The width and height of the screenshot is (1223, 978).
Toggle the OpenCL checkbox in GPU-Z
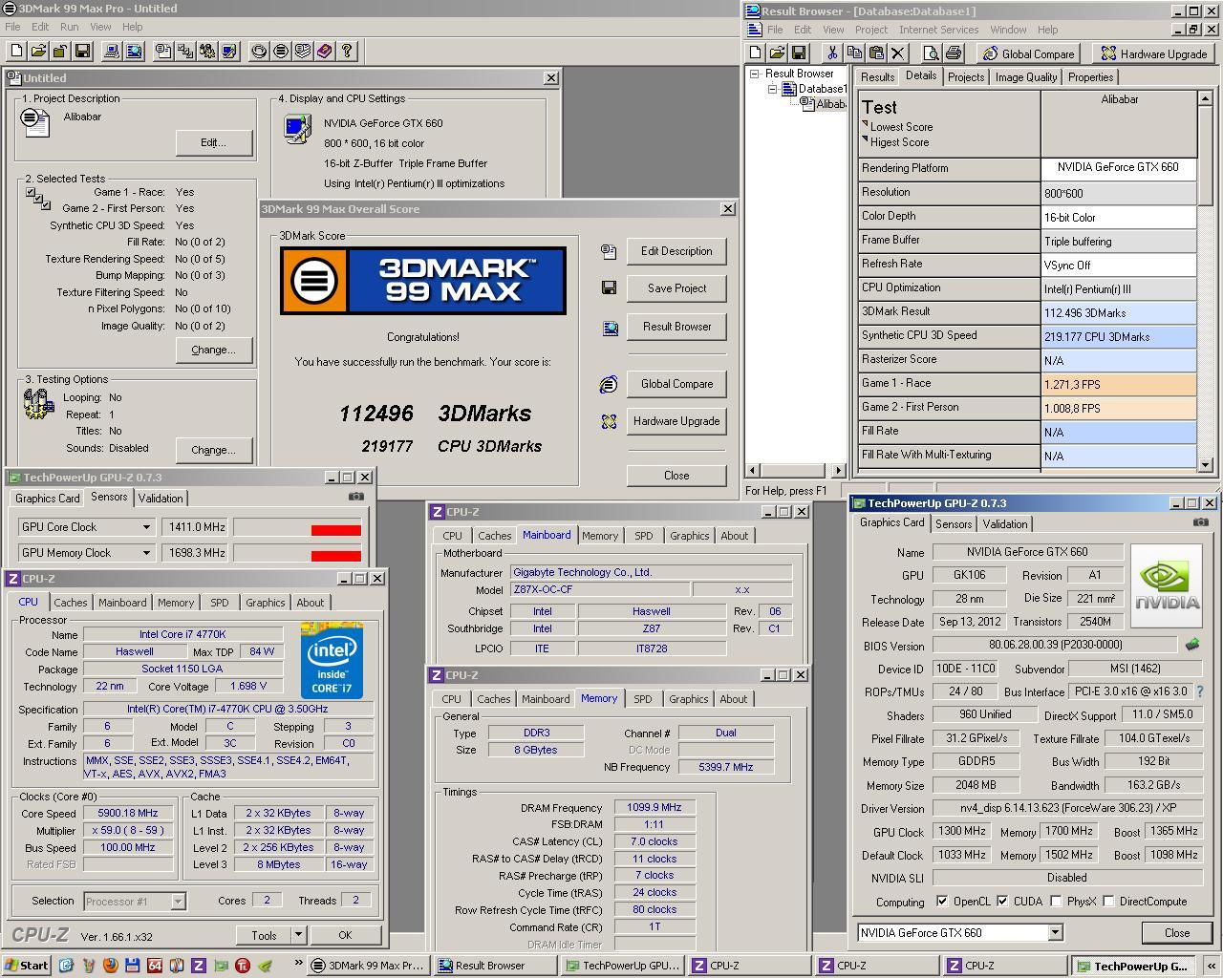pos(942,901)
